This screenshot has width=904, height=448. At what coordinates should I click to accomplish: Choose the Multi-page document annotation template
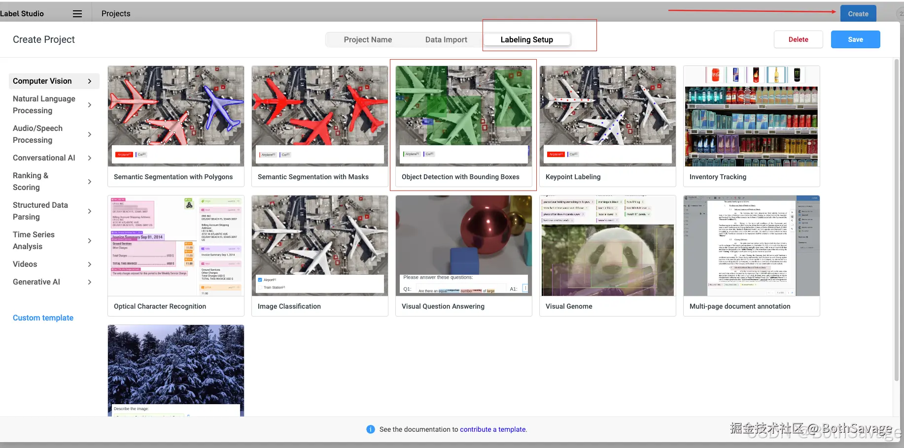(752, 256)
